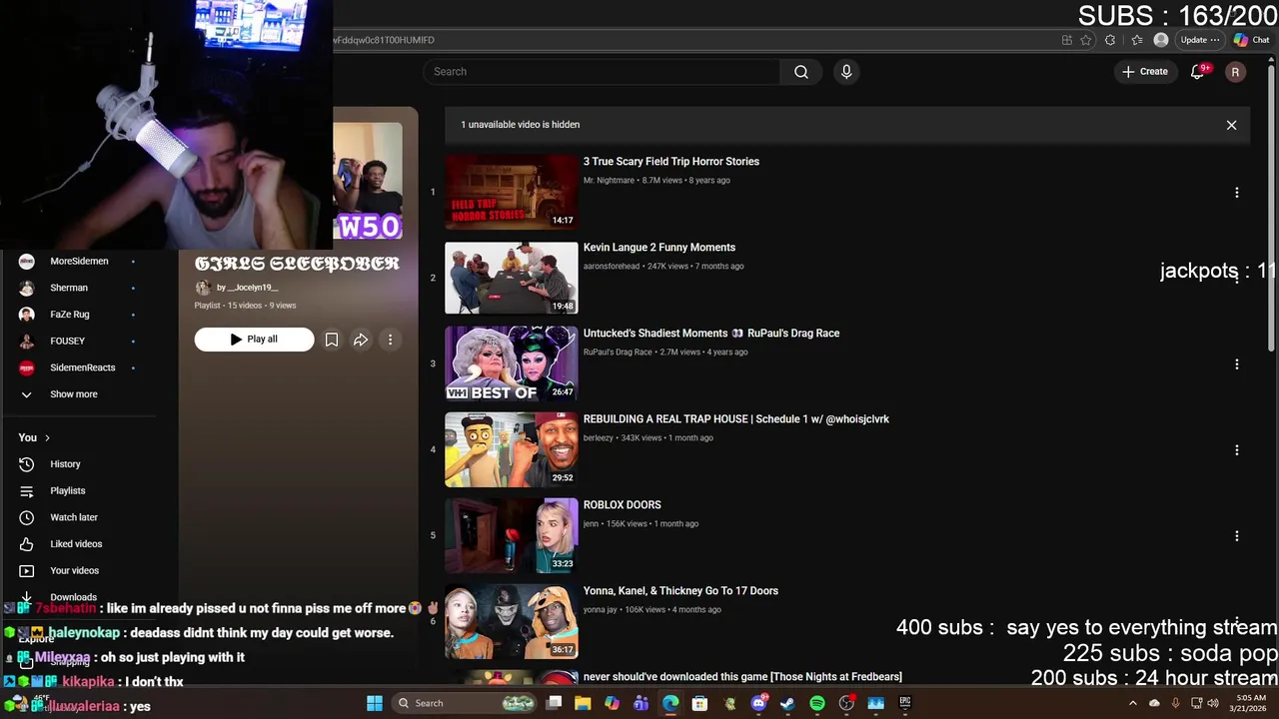Open the ROBLOX DOORS video thumbnail
Screen dimensions: 1279x719
[511, 535]
